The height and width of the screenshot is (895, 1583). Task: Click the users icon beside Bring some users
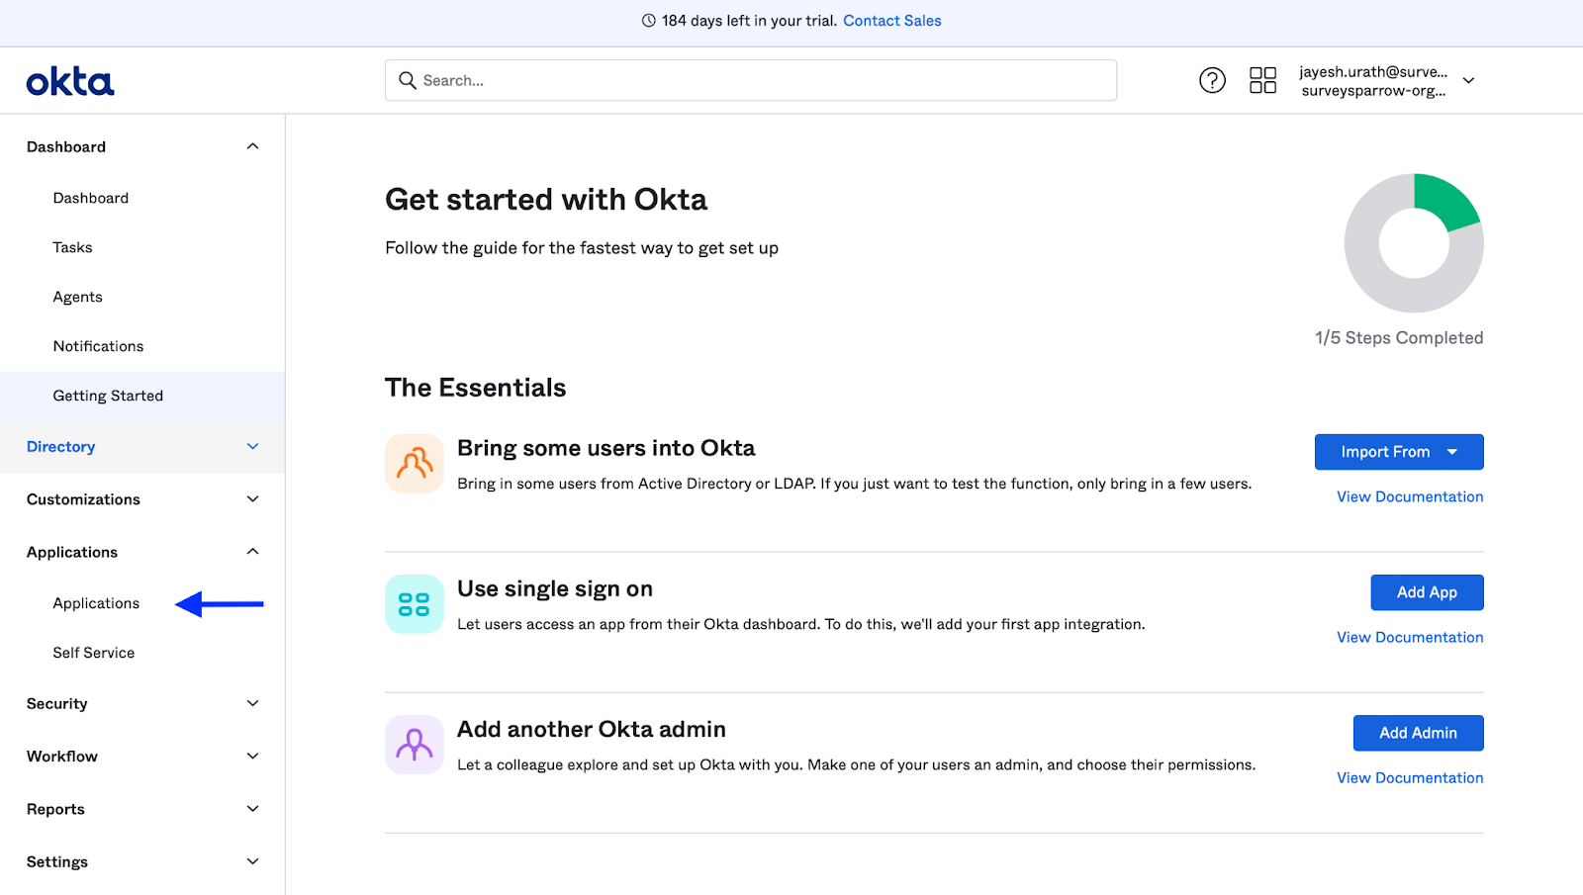point(415,463)
